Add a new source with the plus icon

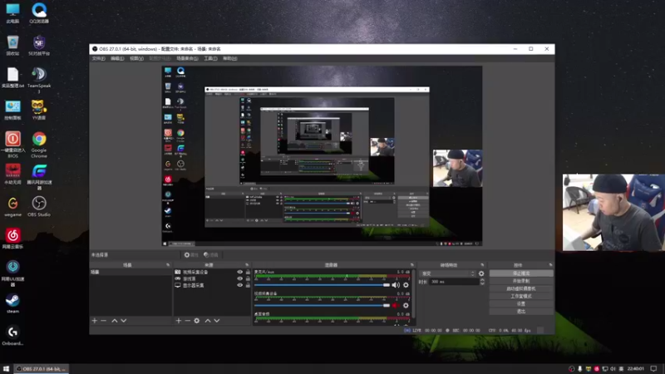click(179, 321)
